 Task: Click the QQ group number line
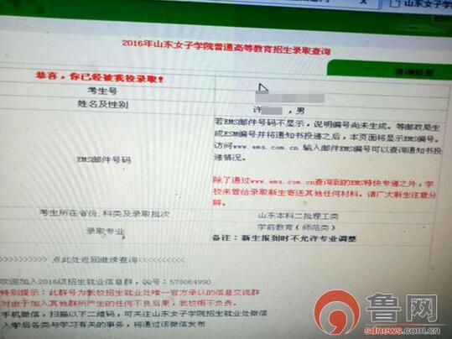pyautogui.click(x=105, y=282)
